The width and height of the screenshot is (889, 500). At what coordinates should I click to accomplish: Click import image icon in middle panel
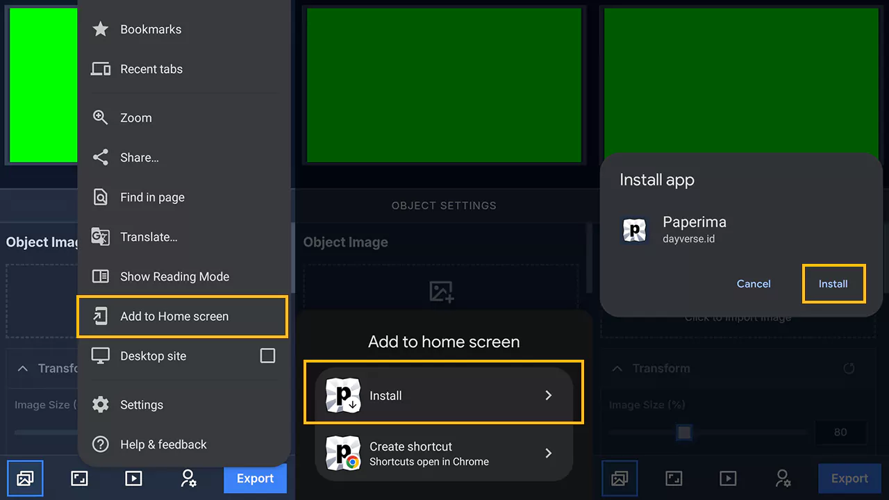(x=441, y=292)
